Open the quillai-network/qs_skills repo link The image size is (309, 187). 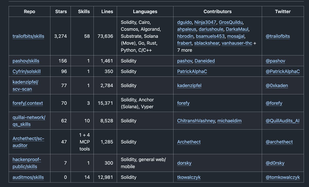pos(29,121)
